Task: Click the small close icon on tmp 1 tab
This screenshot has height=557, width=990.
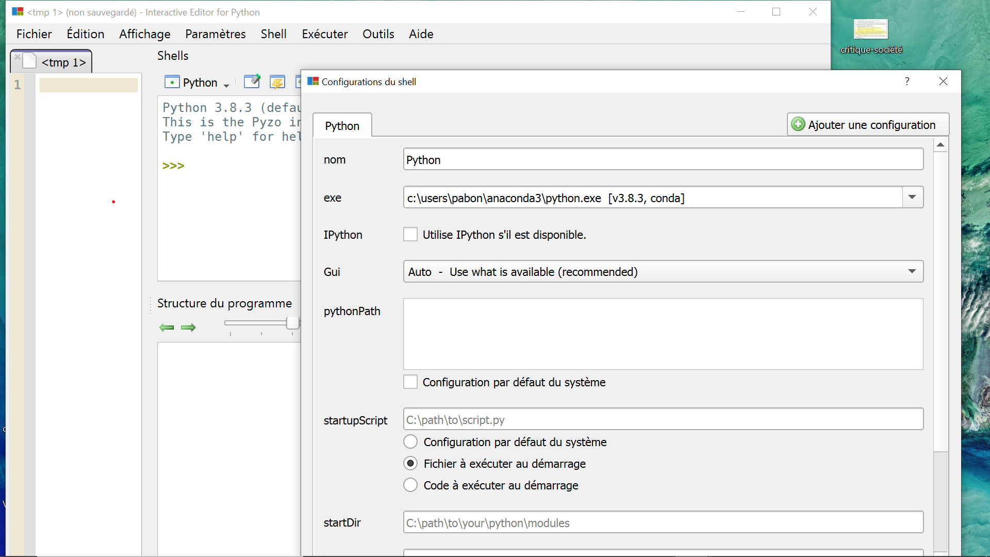Action: pyautogui.click(x=18, y=57)
